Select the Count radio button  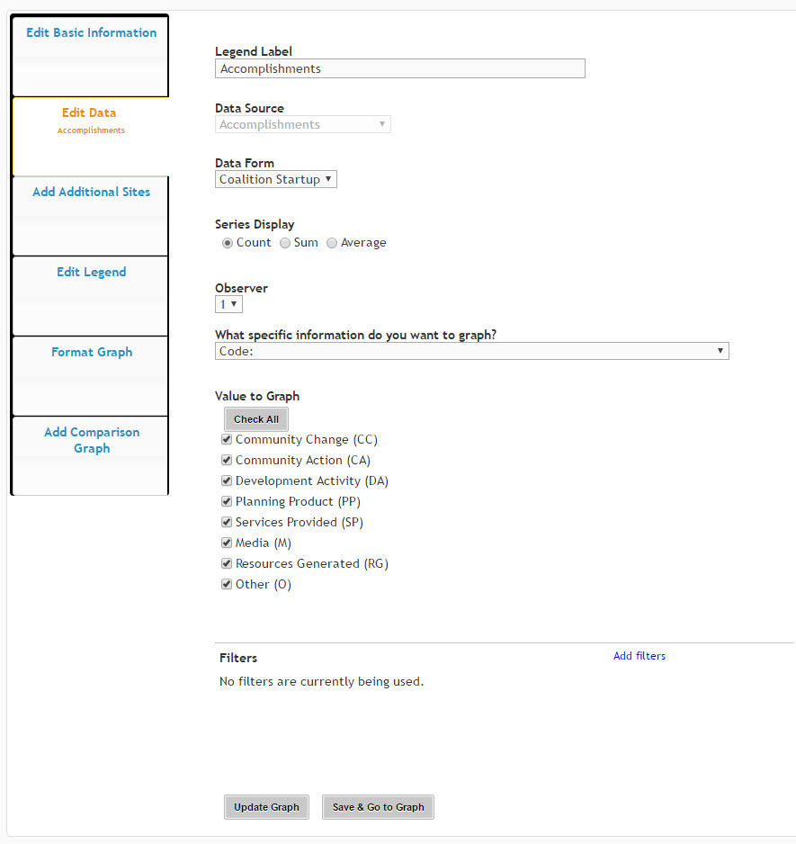click(x=228, y=243)
